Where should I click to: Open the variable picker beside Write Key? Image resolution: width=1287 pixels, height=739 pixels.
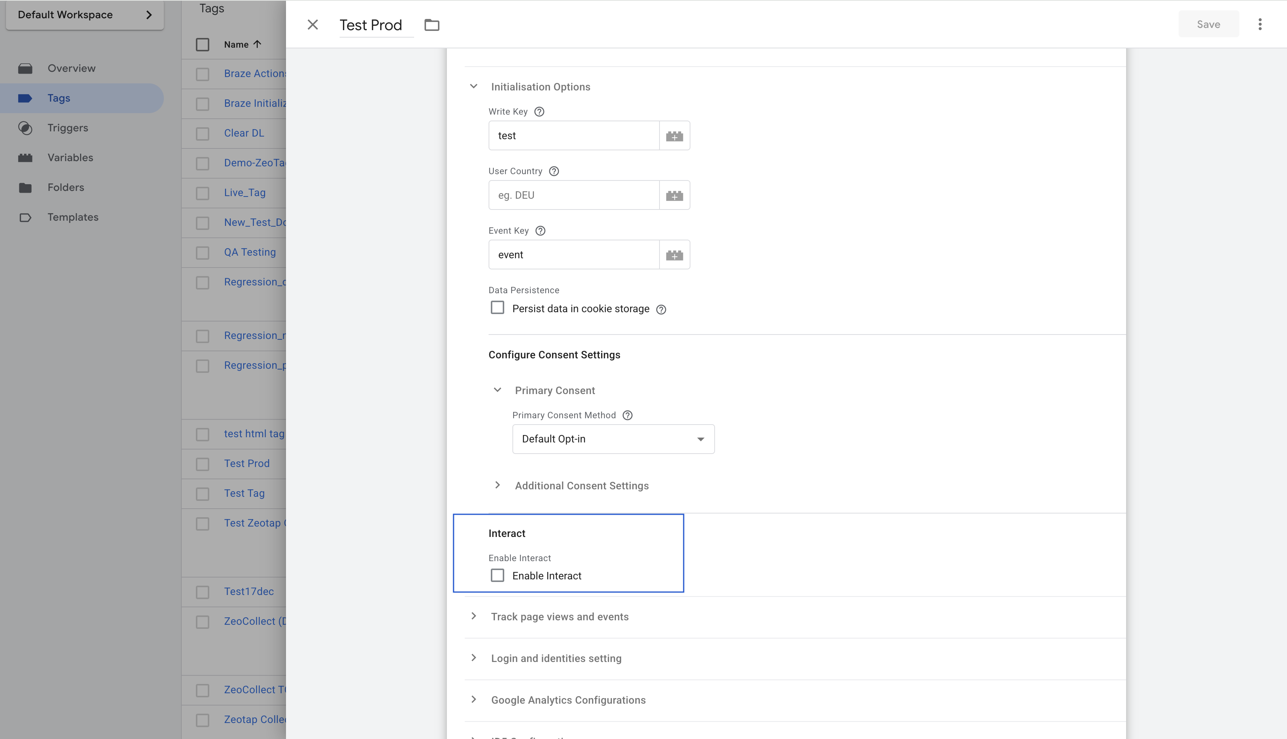pos(675,135)
